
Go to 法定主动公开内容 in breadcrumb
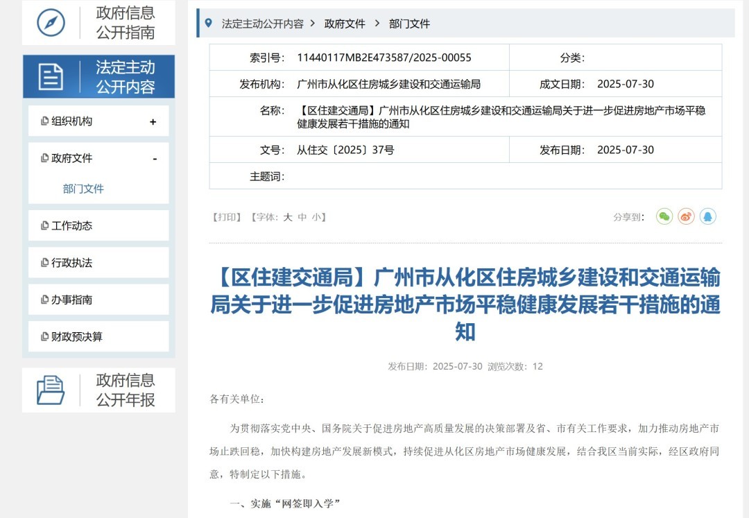click(x=263, y=24)
